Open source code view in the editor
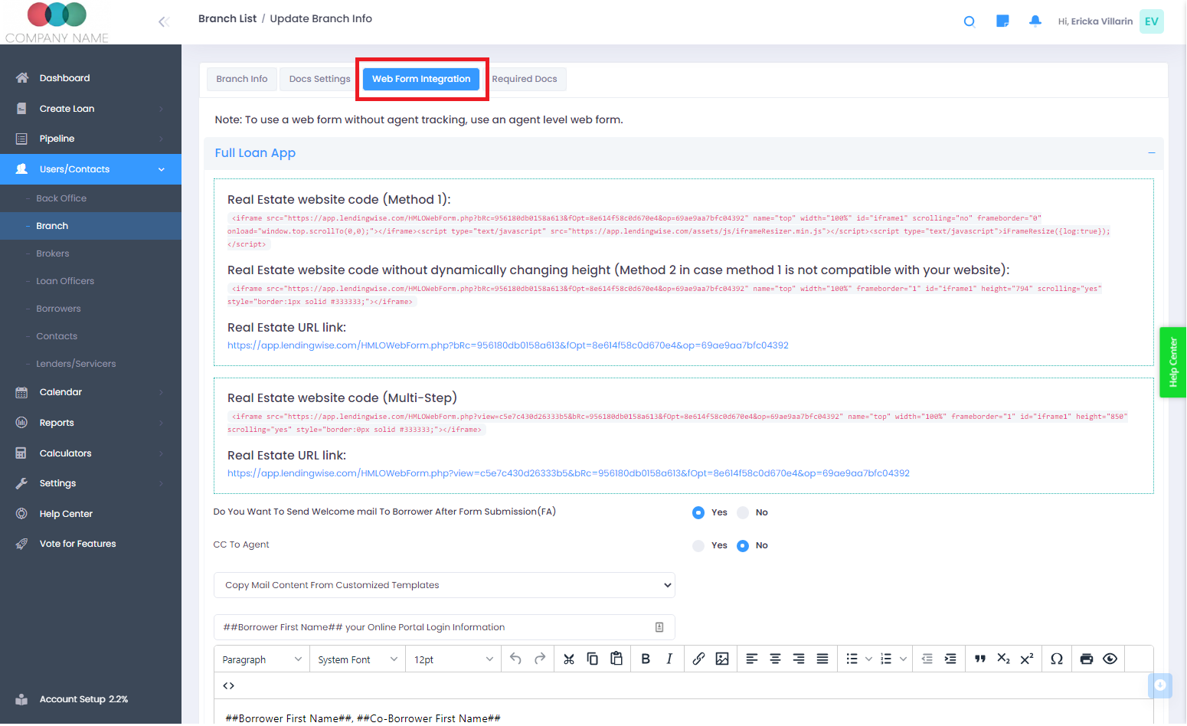Image resolution: width=1187 pixels, height=726 pixels. click(x=228, y=686)
